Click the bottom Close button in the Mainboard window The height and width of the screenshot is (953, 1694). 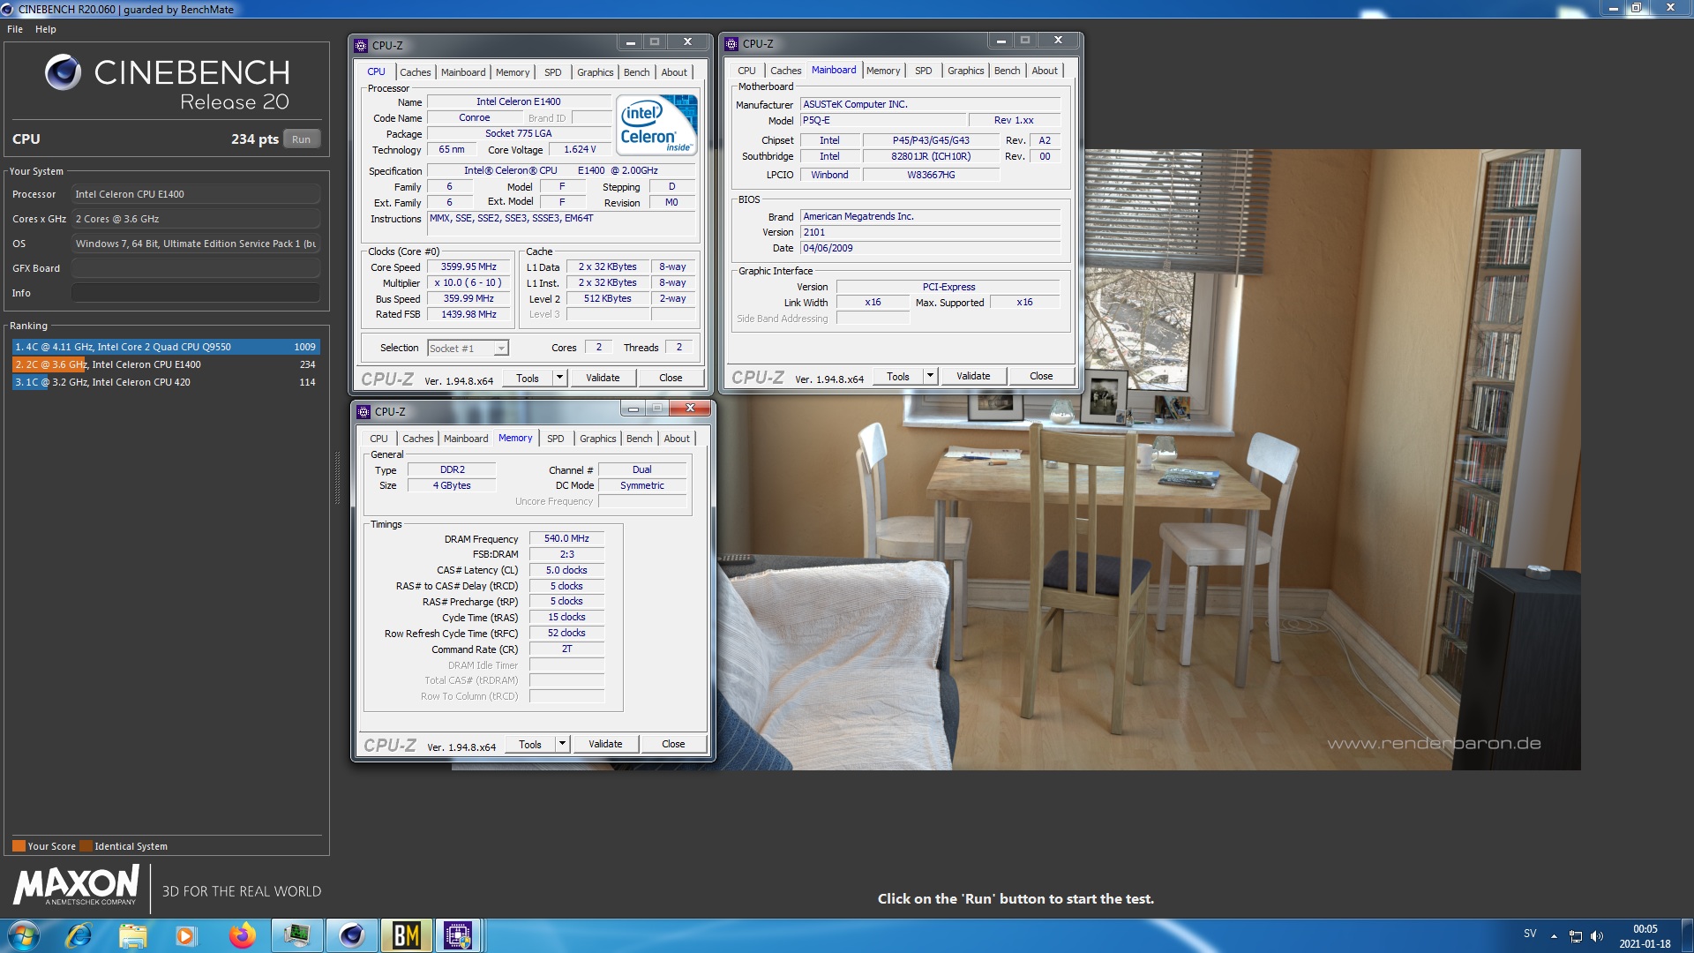[1041, 376]
